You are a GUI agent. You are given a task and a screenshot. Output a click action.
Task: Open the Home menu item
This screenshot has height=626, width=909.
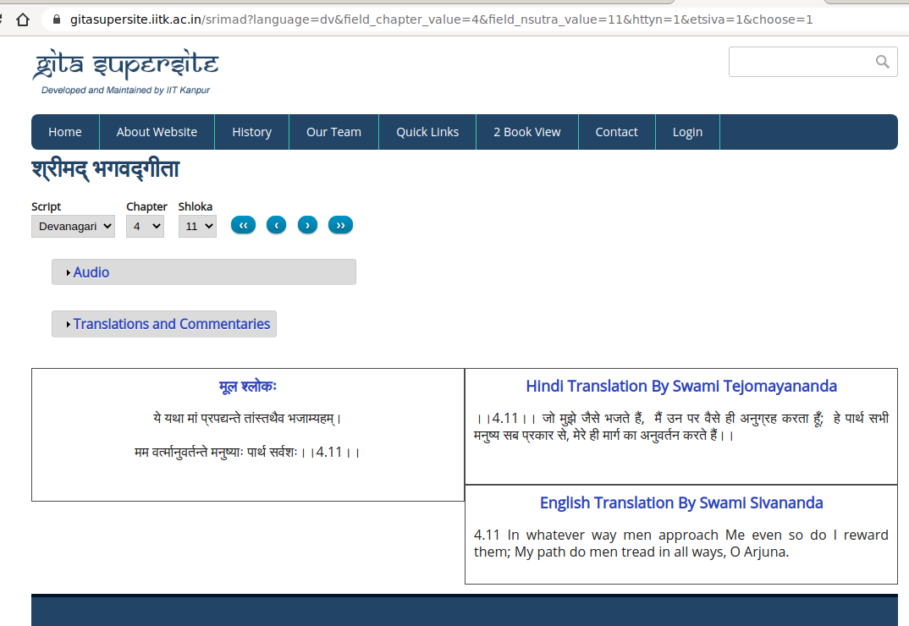pyautogui.click(x=65, y=132)
